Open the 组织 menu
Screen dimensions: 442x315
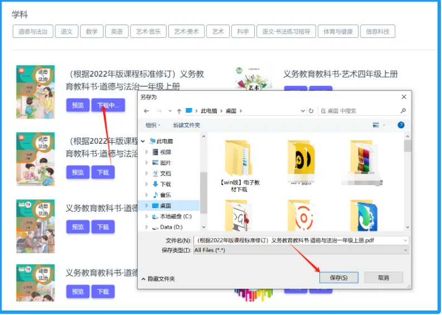coord(153,125)
